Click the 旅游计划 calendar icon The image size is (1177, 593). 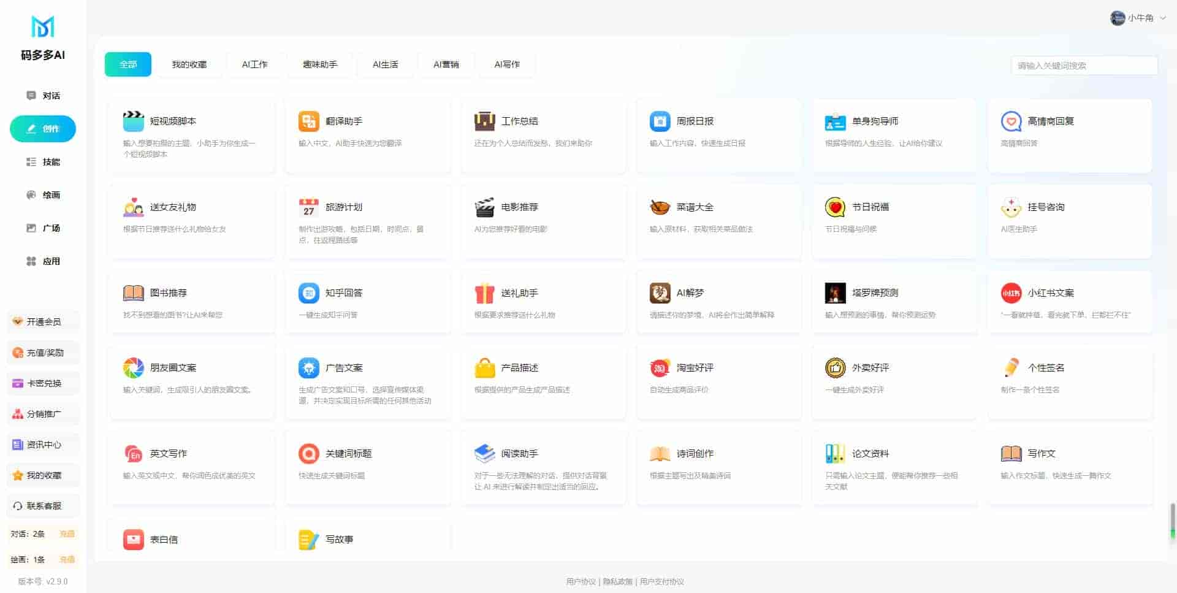click(x=308, y=207)
